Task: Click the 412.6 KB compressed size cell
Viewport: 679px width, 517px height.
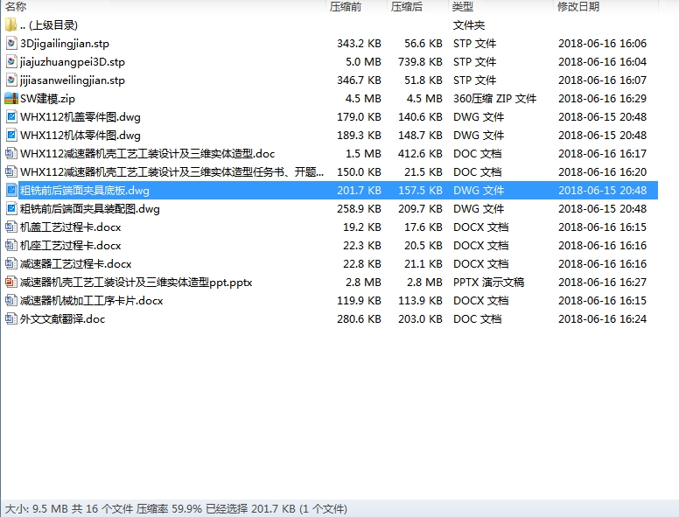Action: point(421,154)
